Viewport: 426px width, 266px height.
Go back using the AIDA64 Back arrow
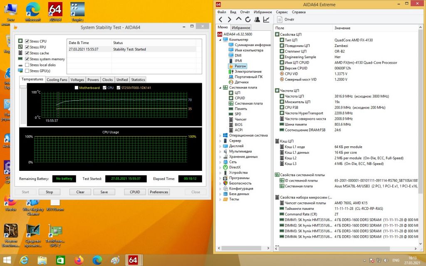220,20
